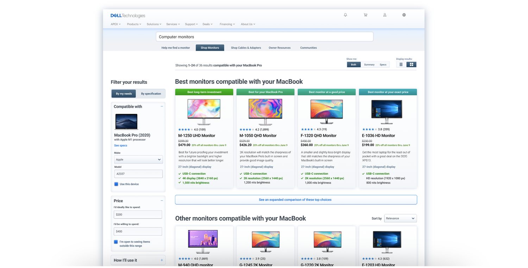Switch to grid view display icon
The image size is (528, 268).
pyautogui.click(x=411, y=64)
